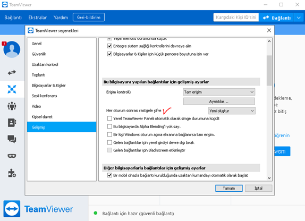Viewport: 305px width, 221px height.
Task: Select the Toplantı options category
Action: pos(62,75)
